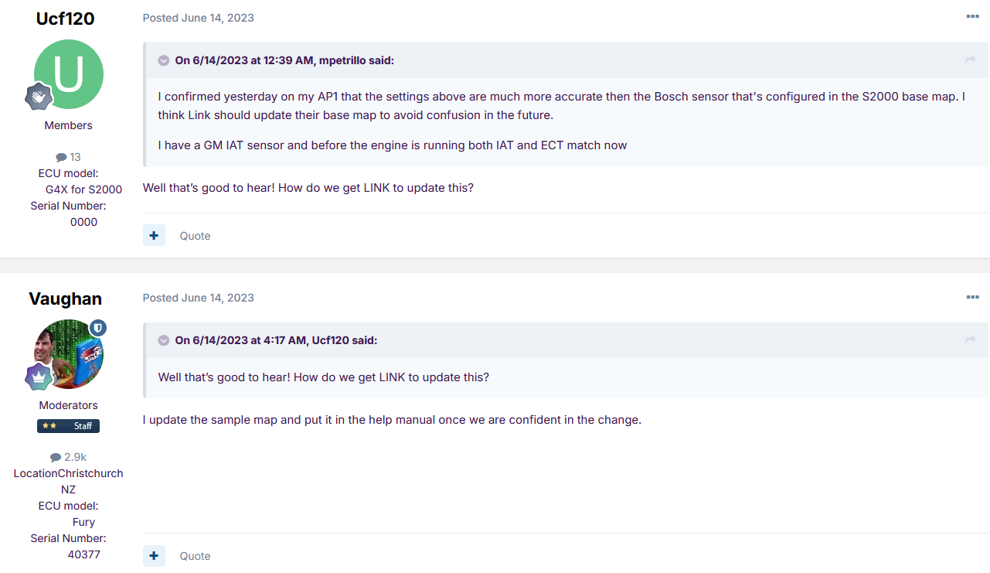Click Vaughan's Staff rank label
This screenshot has width=990, height=573.
pyautogui.click(x=68, y=426)
